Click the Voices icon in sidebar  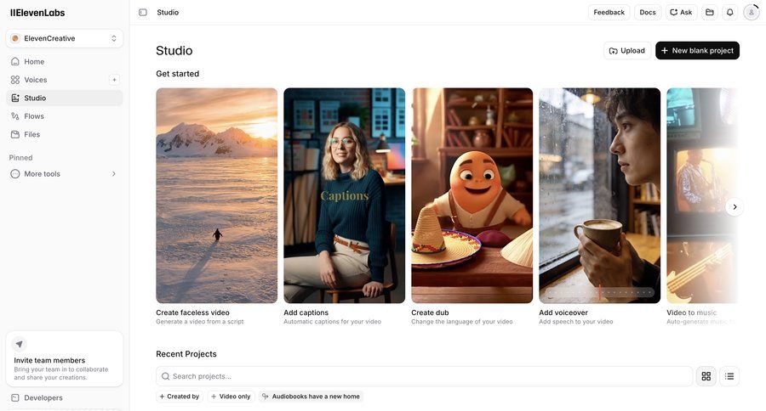pos(15,80)
